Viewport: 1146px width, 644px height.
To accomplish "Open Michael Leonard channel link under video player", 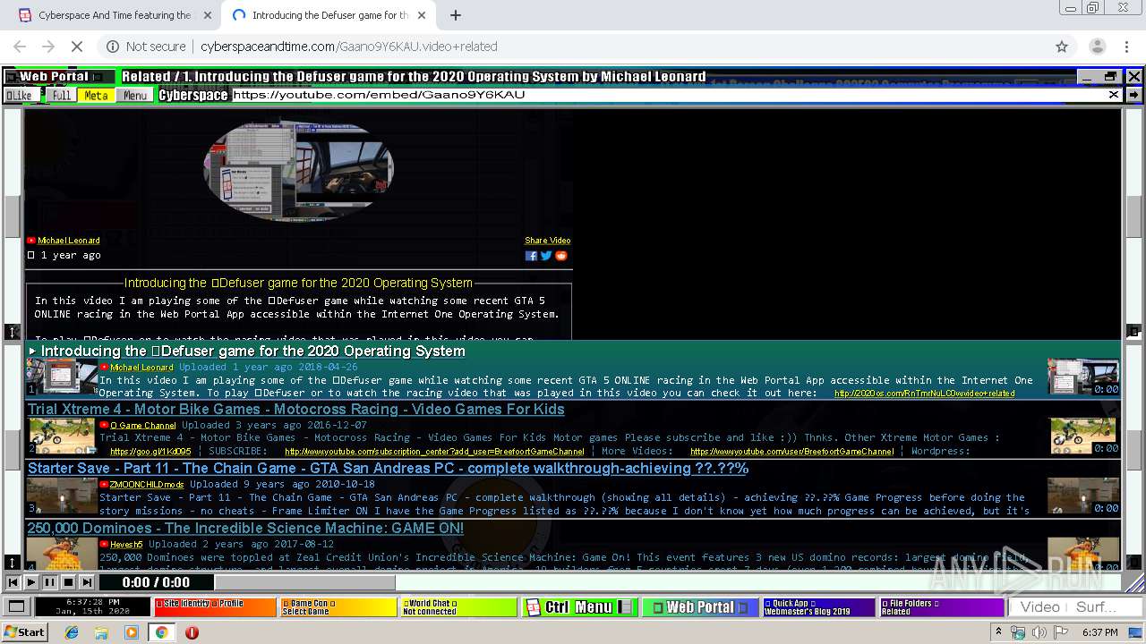I will pos(69,241).
